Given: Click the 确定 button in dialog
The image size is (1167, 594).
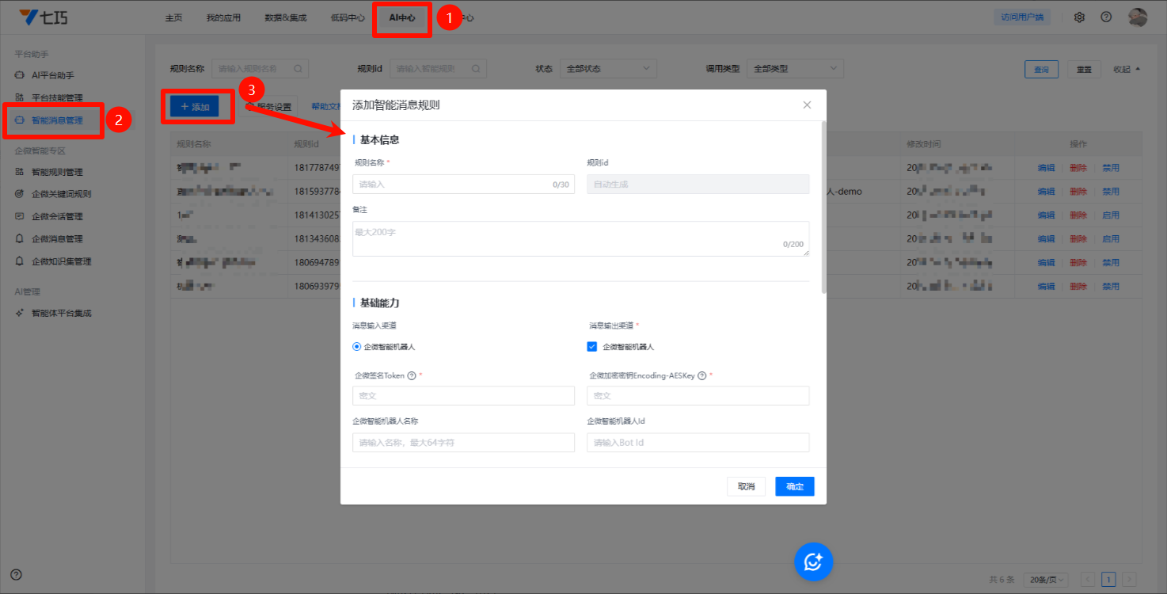Looking at the screenshot, I should (x=794, y=486).
